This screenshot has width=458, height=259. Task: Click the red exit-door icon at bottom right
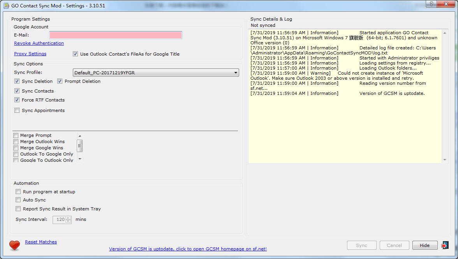[445, 245]
